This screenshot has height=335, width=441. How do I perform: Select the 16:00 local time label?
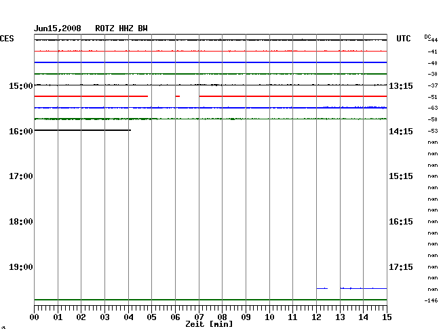point(21,132)
